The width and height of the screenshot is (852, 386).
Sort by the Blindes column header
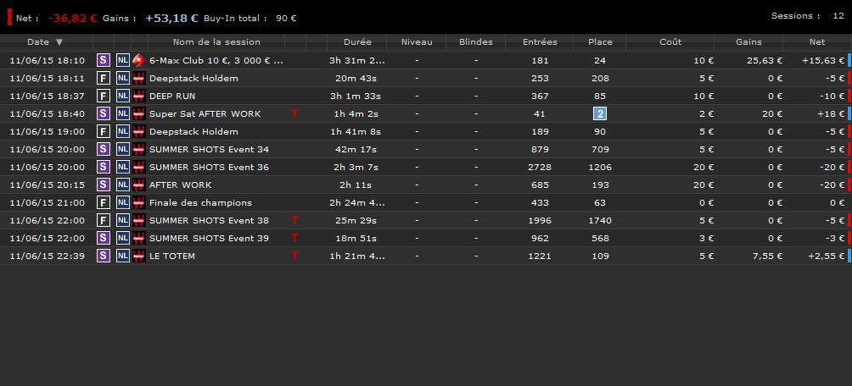475,41
